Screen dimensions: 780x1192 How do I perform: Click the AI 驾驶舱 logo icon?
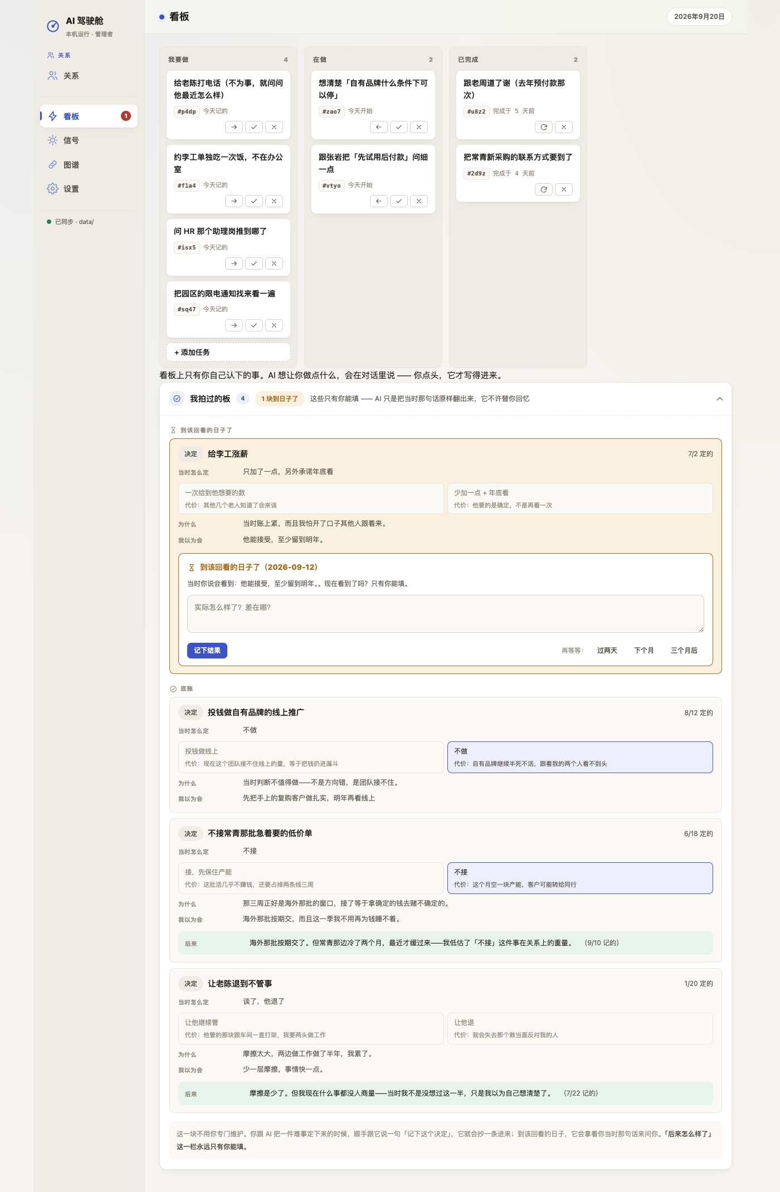pyautogui.click(x=53, y=26)
